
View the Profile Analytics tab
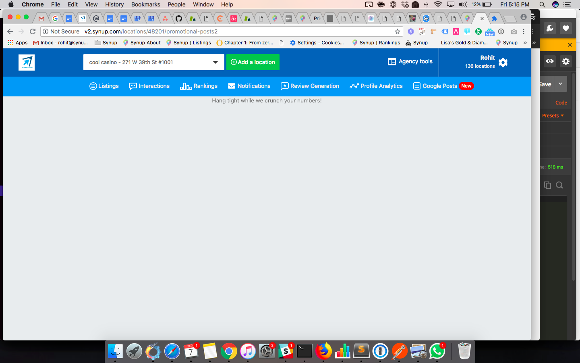376,86
